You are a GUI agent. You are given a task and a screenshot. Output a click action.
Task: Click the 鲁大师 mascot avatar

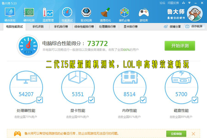(195, 14)
